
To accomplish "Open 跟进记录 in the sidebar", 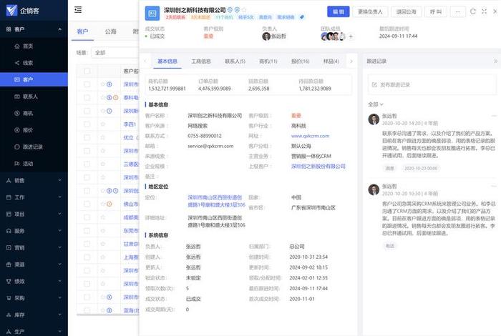I will [32, 147].
